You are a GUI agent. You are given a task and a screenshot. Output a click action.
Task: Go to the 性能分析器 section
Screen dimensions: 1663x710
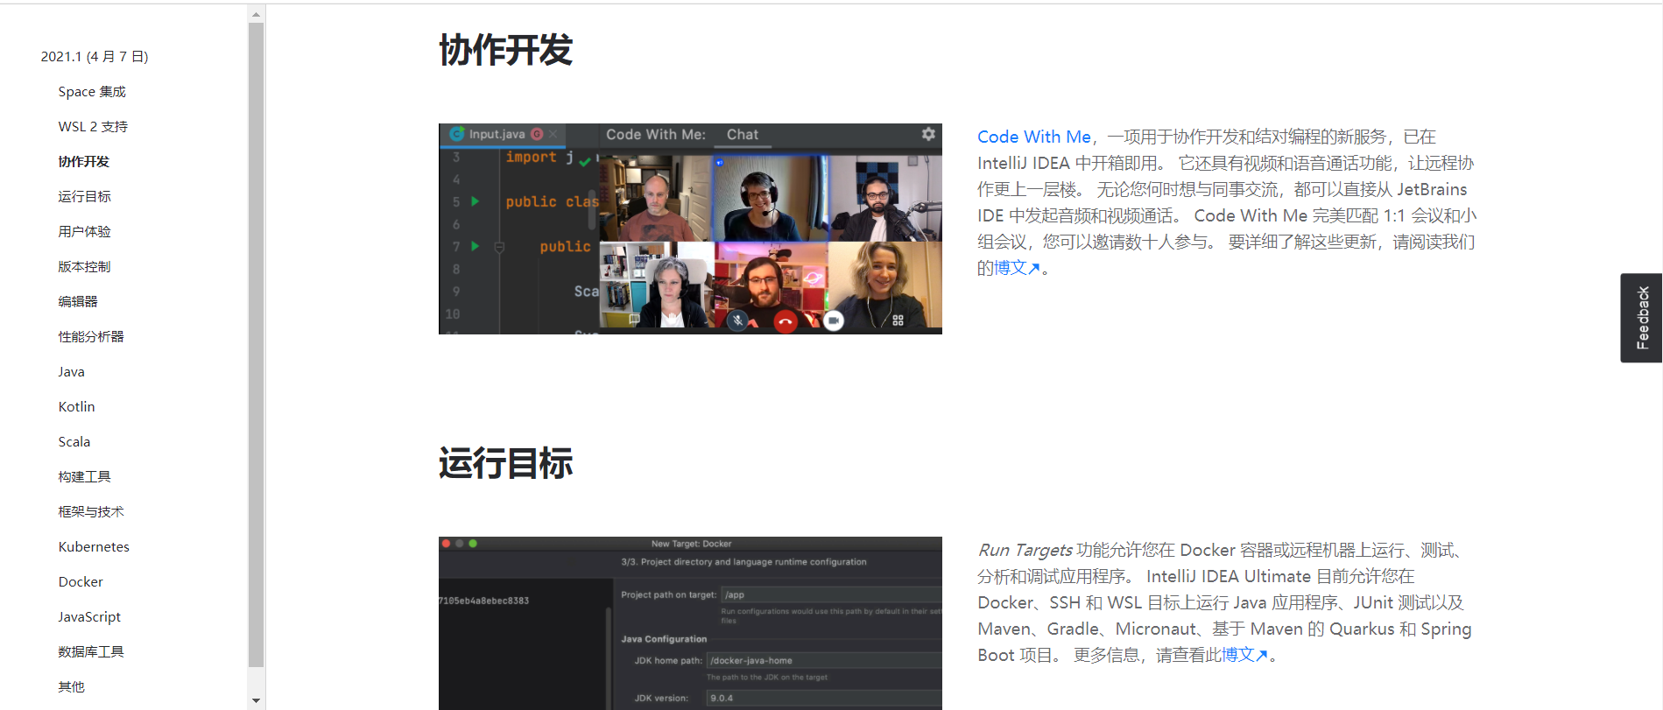click(x=91, y=337)
